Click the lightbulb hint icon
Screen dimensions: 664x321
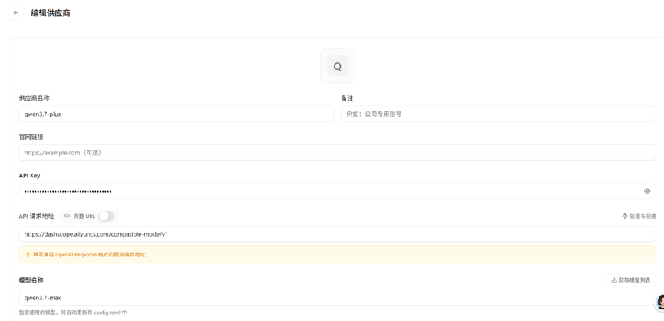click(x=28, y=254)
